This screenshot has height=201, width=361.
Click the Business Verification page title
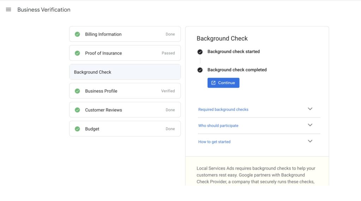44,10
